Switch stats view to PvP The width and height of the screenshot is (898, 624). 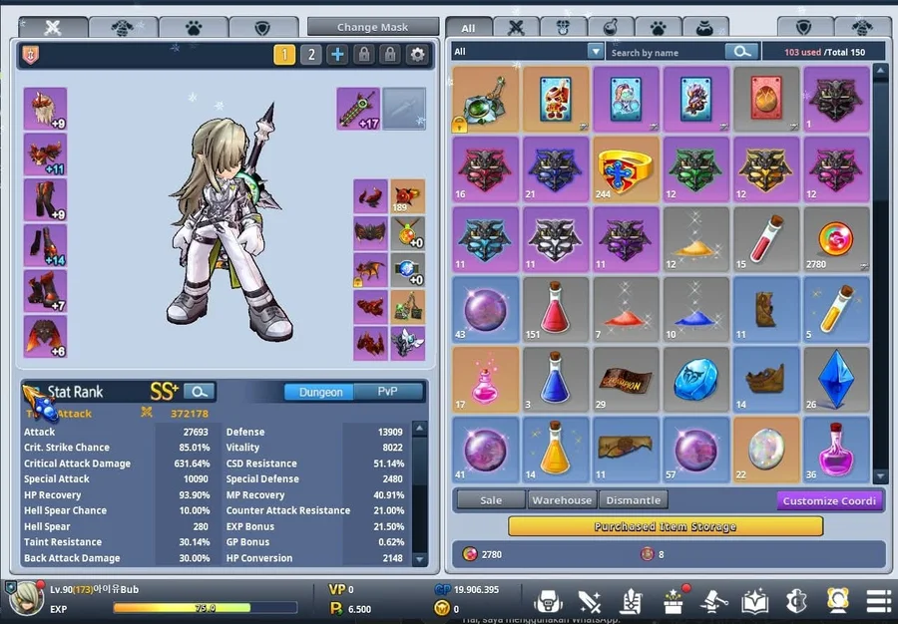386,392
